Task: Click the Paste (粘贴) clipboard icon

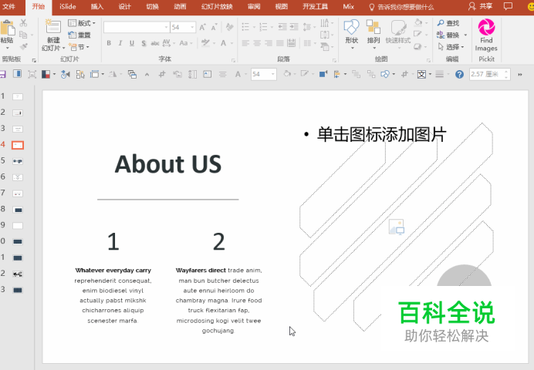Action: [x=7, y=29]
